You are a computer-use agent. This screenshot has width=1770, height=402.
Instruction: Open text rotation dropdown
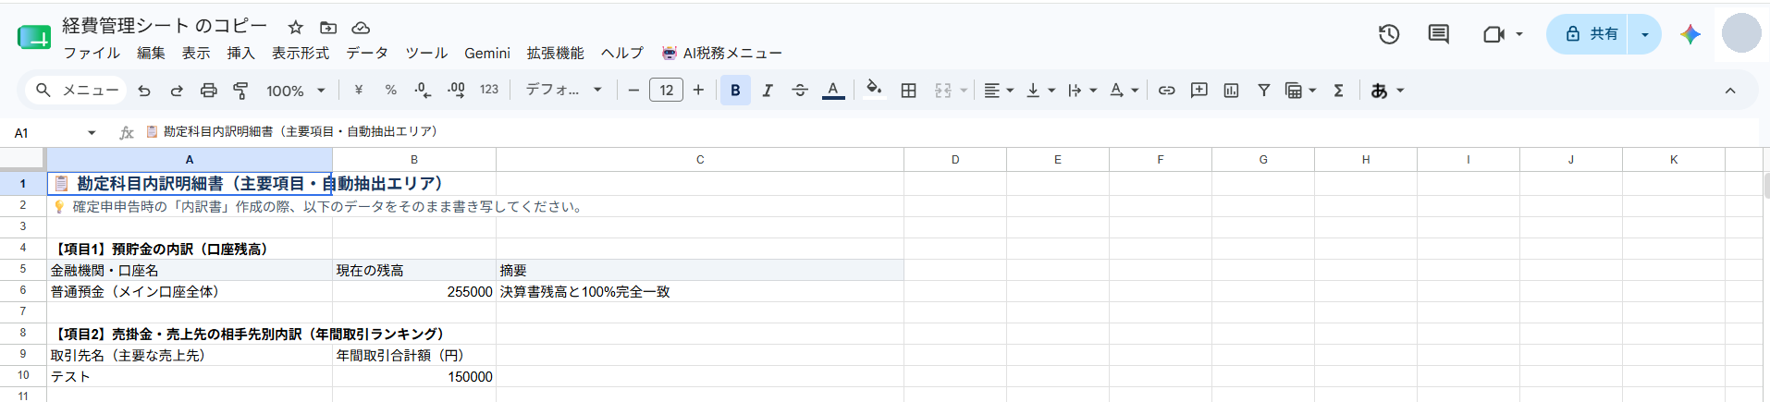tap(1124, 91)
